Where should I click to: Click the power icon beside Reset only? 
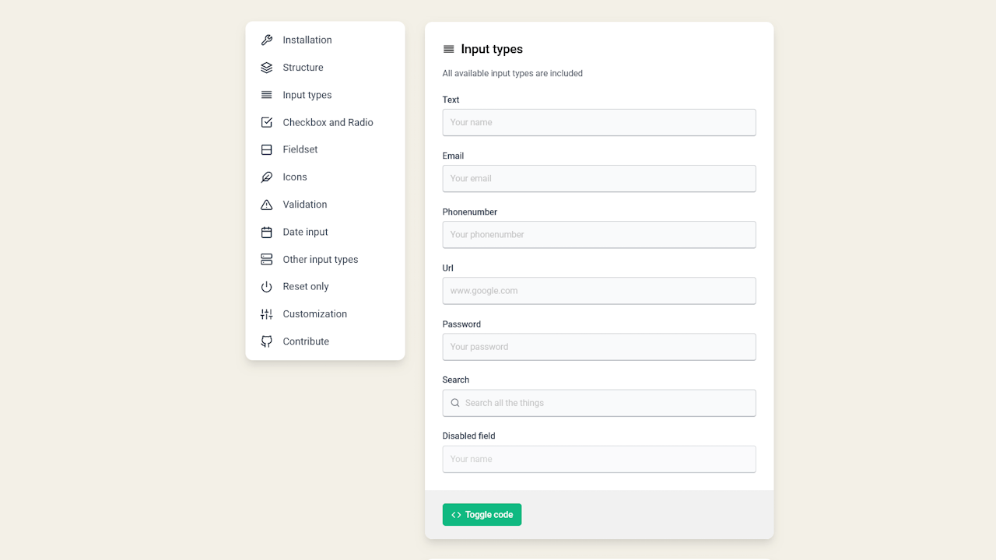click(x=266, y=287)
